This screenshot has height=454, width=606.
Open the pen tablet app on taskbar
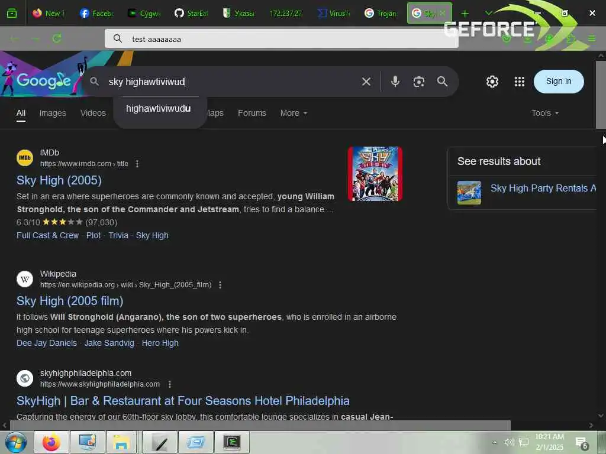click(x=160, y=442)
